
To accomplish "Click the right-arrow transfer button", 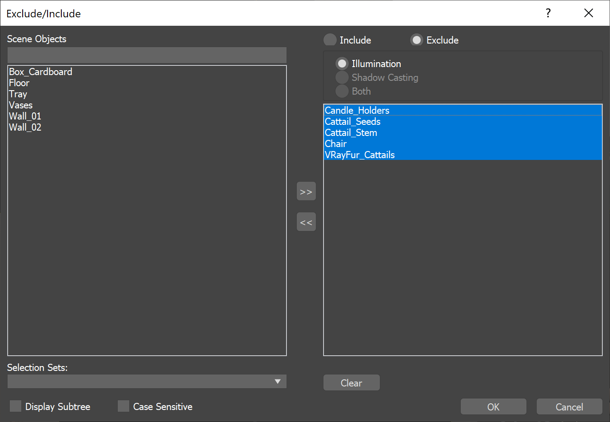I will point(306,191).
